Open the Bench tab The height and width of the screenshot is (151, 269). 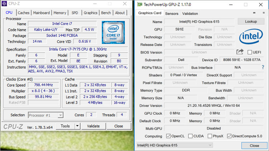tap(106, 13)
